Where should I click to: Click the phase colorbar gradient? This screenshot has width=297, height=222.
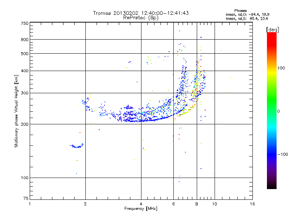[x=272, y=110]
